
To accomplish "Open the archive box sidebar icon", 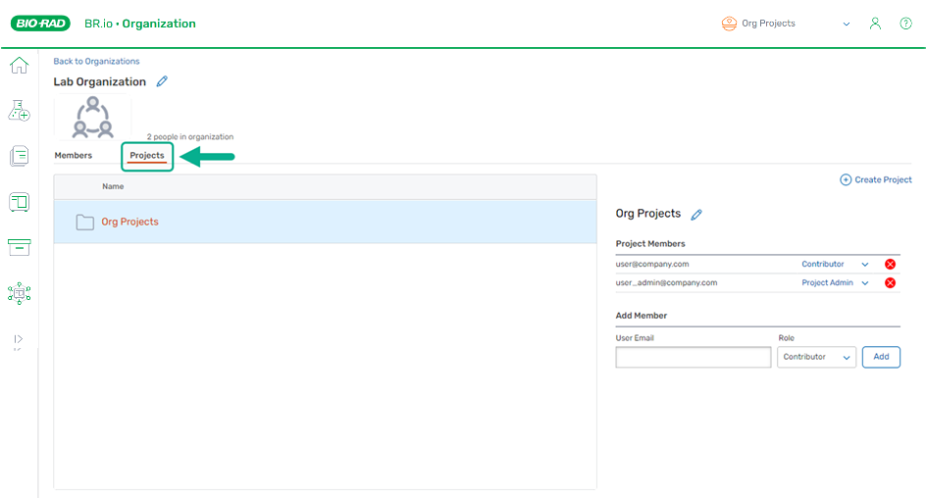I will click(19, 247).
